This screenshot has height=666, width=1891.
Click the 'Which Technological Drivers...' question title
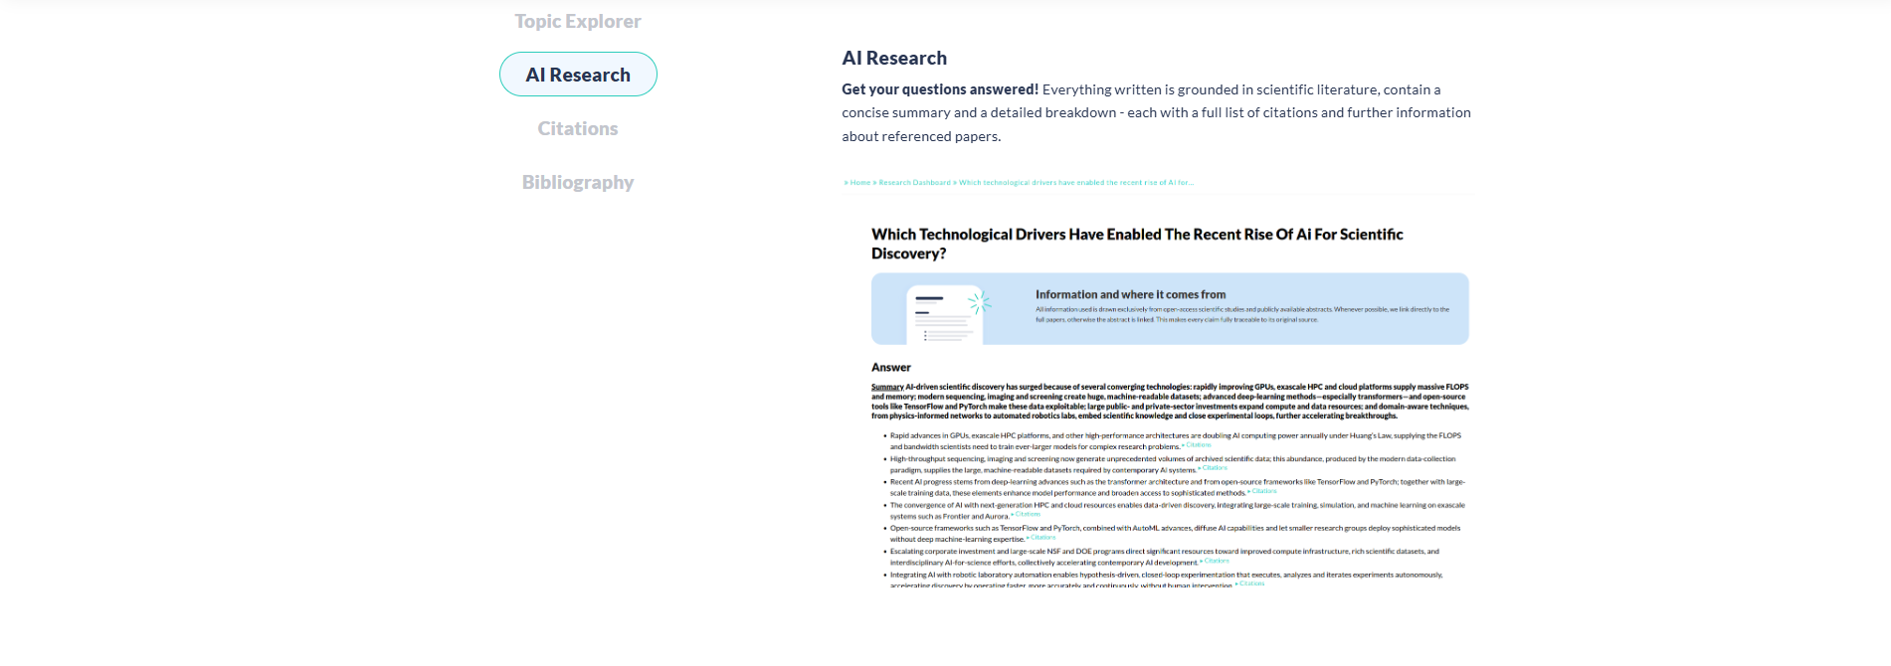tap(1137, 244)
